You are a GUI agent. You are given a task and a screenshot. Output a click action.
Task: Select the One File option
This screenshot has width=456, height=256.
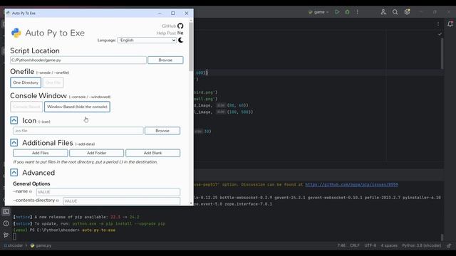point(53,82)
